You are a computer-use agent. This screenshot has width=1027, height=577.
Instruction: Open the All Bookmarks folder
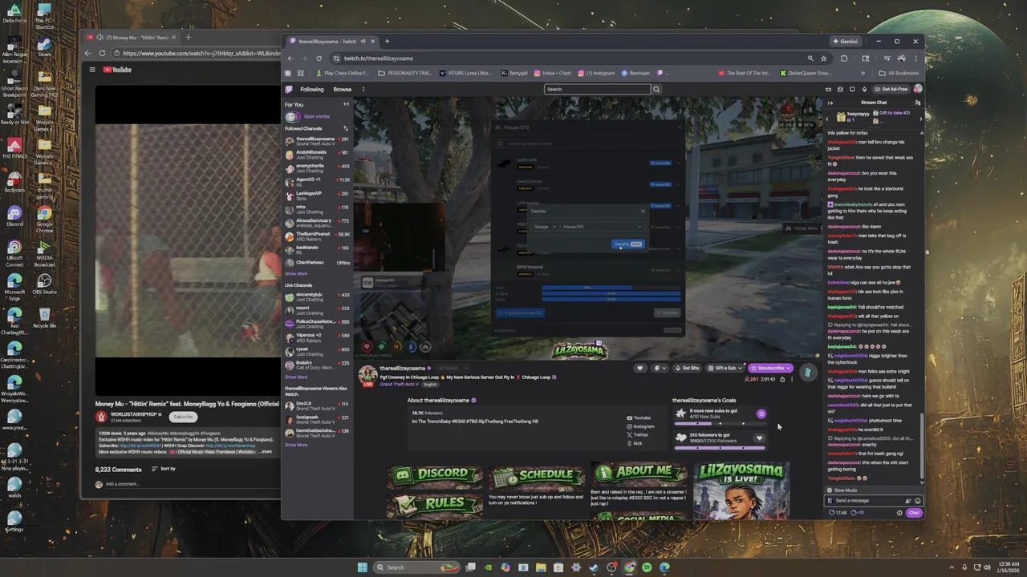click(x=898, y=73)
